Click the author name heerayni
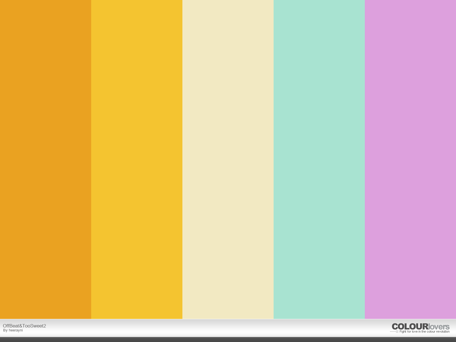This screenshot has width=456, height=342. pyautogui.click(x=16, y=330)
